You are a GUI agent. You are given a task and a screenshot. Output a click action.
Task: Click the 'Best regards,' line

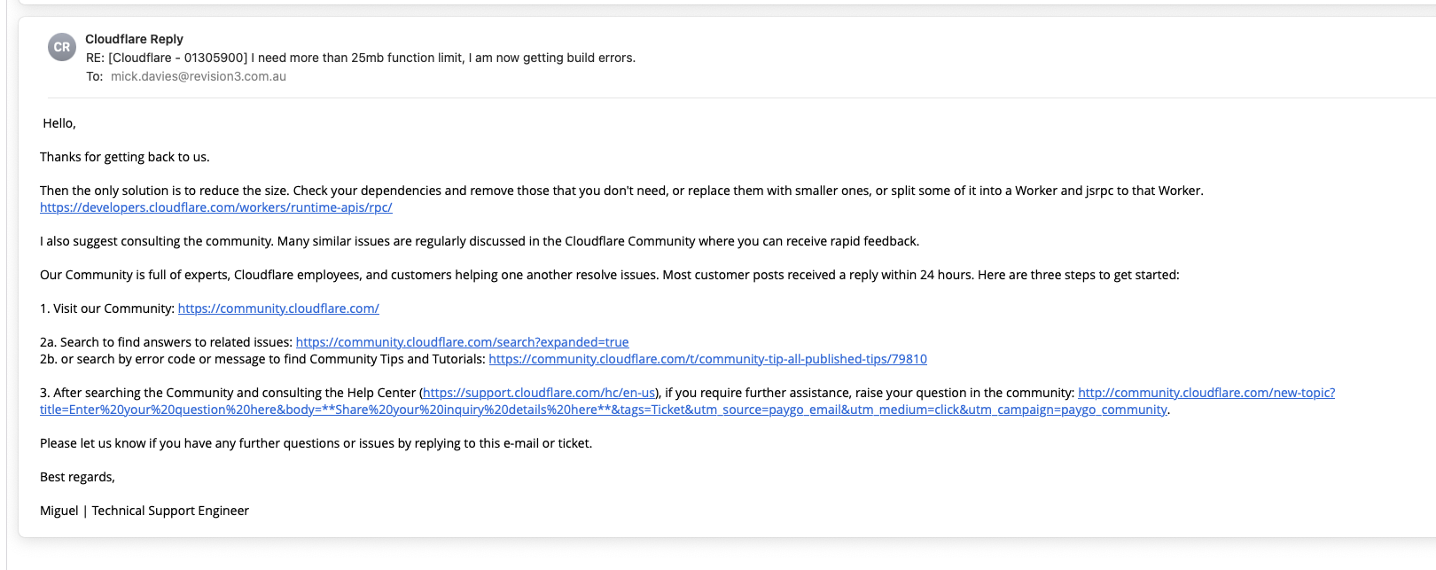77,477
